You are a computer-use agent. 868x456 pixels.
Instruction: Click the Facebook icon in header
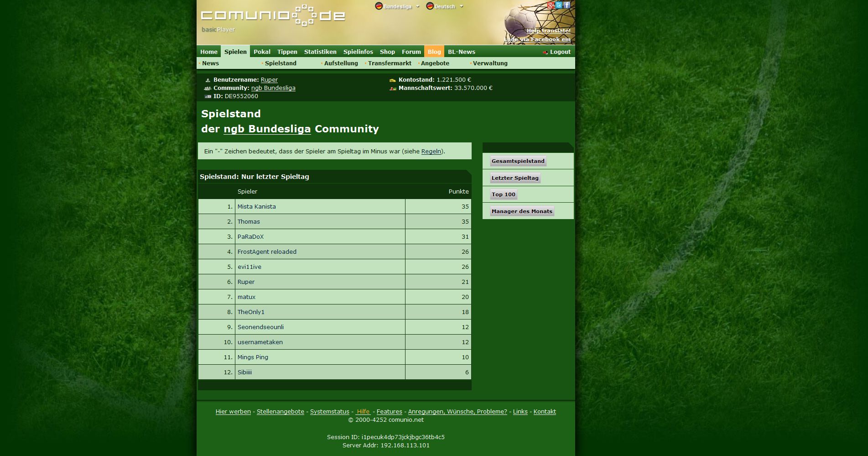point(567,5)
